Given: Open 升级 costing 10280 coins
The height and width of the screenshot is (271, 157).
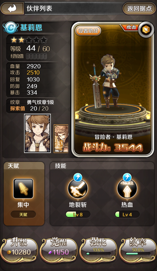Looking at the screenshot, I should point(19,249).
